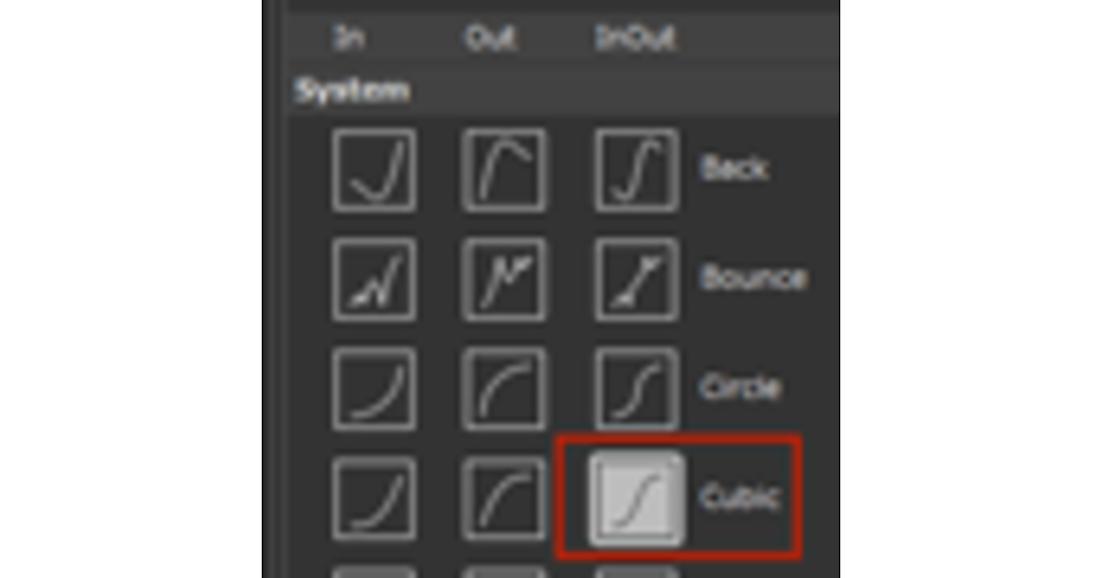
Task: Apply the Bounce InOut easing curve
Action: [x=636, y=280]
